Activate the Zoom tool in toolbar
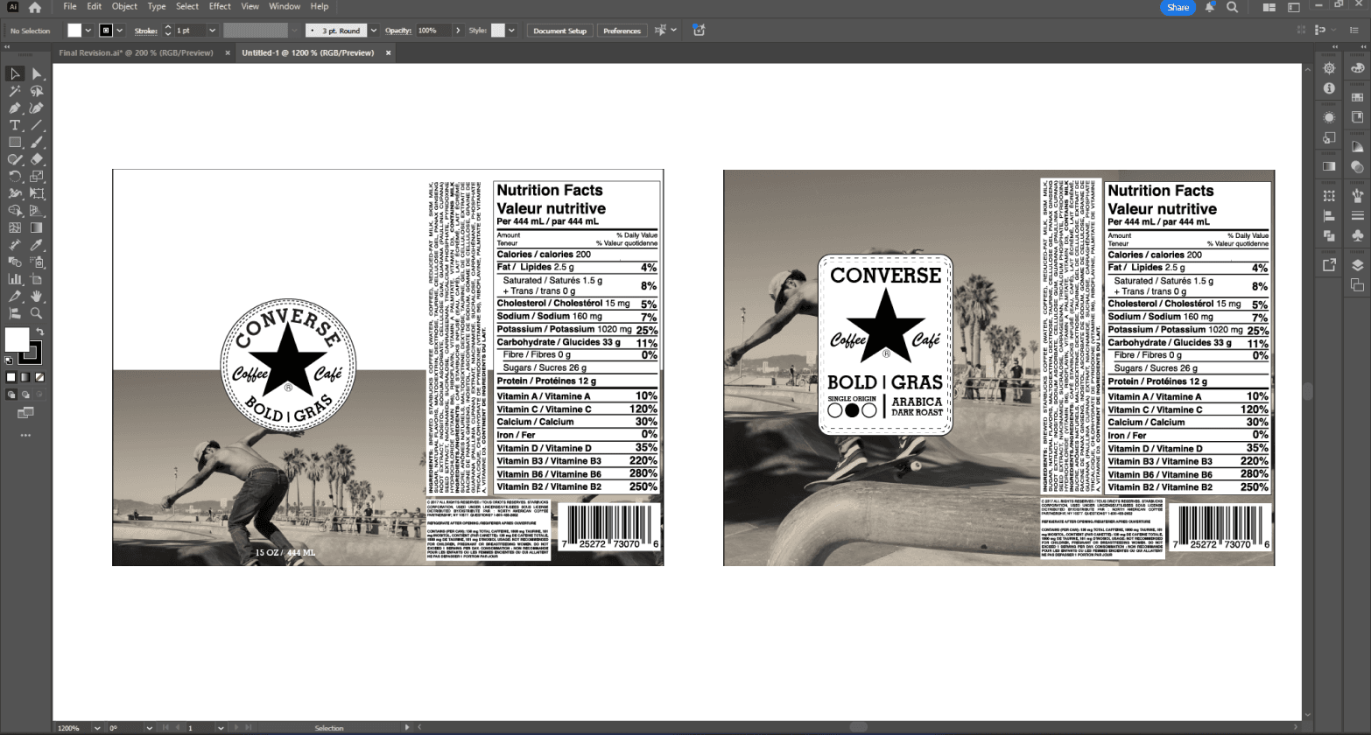The image size is (1371, 735). (37, 313)
